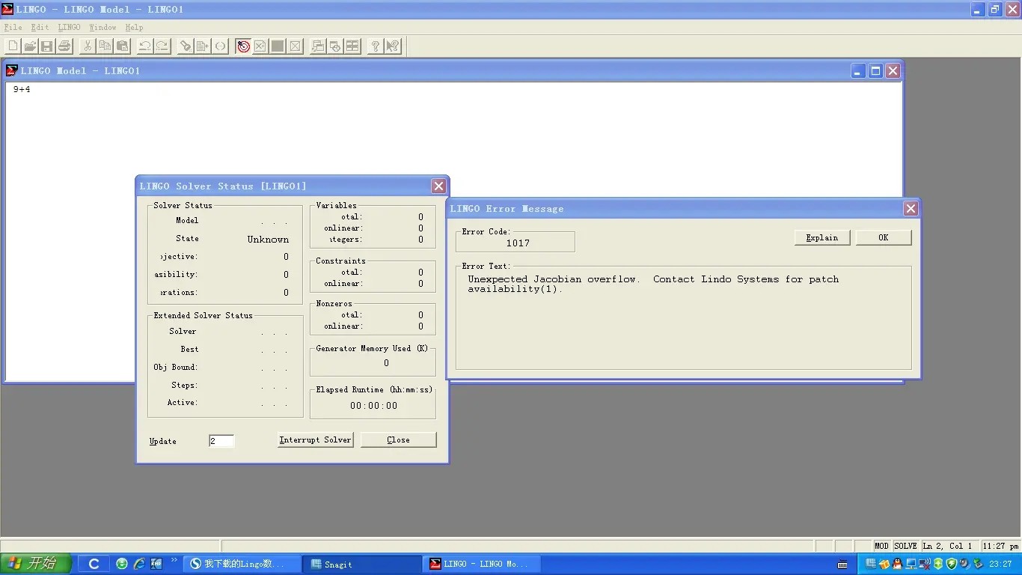Maximize the LINGO Model - LINGO1 child window
This screenshot has width=1022, height=575.
pyautogui.click(x=875, y=71)
